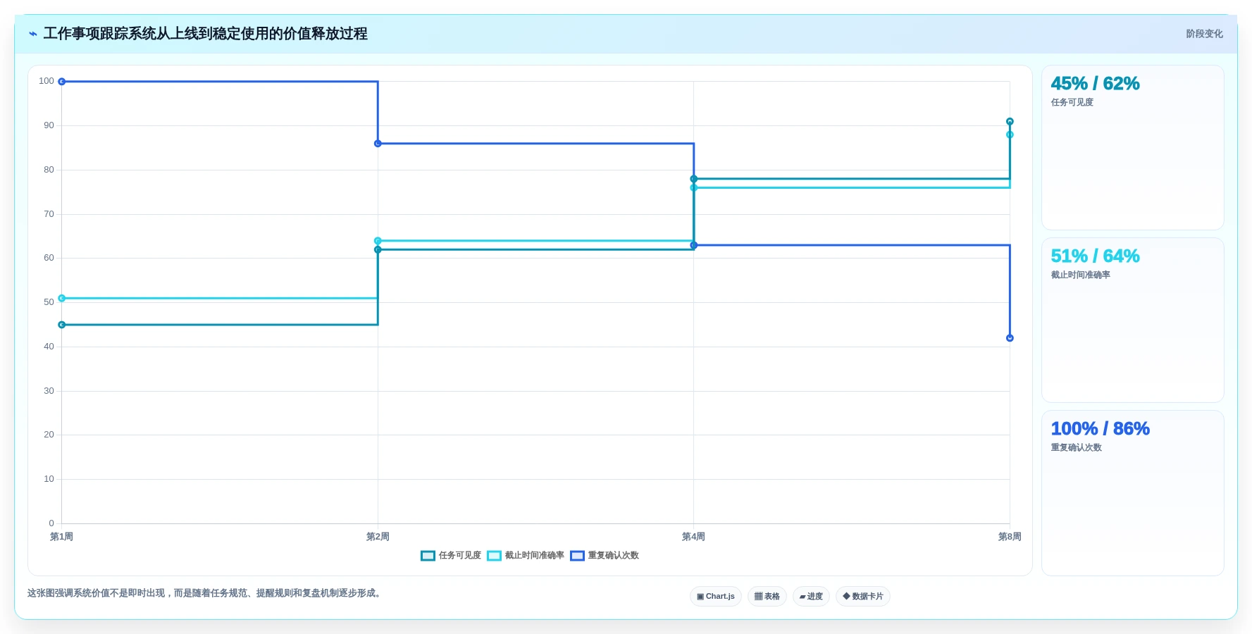Click the 数据卡片 tag
Screen dimensions: 1252x634
[863, 597]
